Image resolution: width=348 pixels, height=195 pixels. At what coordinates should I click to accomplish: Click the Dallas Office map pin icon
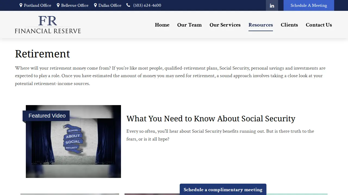[x=95, y=5]
